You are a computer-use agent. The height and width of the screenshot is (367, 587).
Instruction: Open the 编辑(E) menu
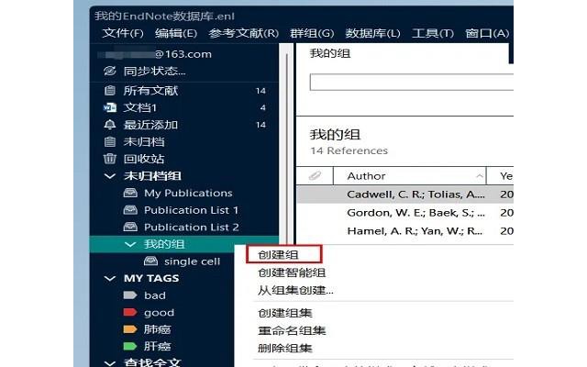coord(176,33)
